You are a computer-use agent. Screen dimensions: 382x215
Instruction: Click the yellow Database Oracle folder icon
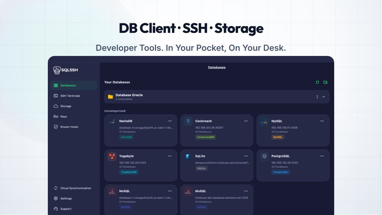click(110, 97)
